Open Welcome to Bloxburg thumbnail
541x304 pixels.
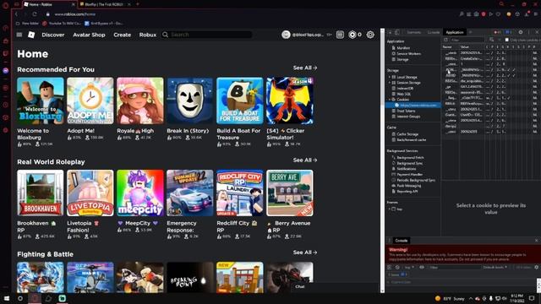coord(41,100)
